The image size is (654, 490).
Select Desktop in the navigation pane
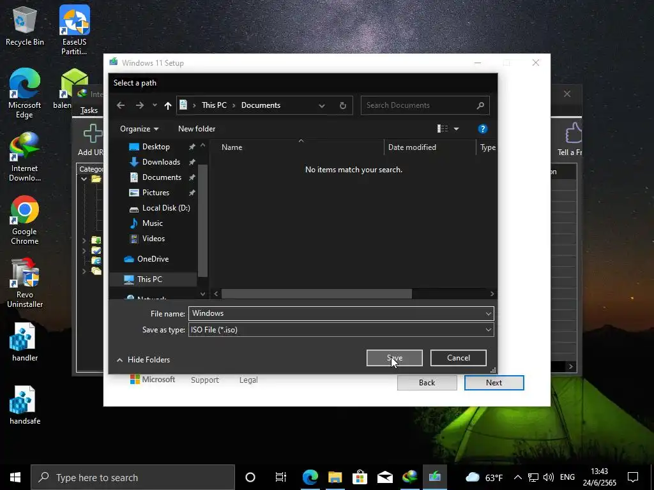[x=156, y=147]
